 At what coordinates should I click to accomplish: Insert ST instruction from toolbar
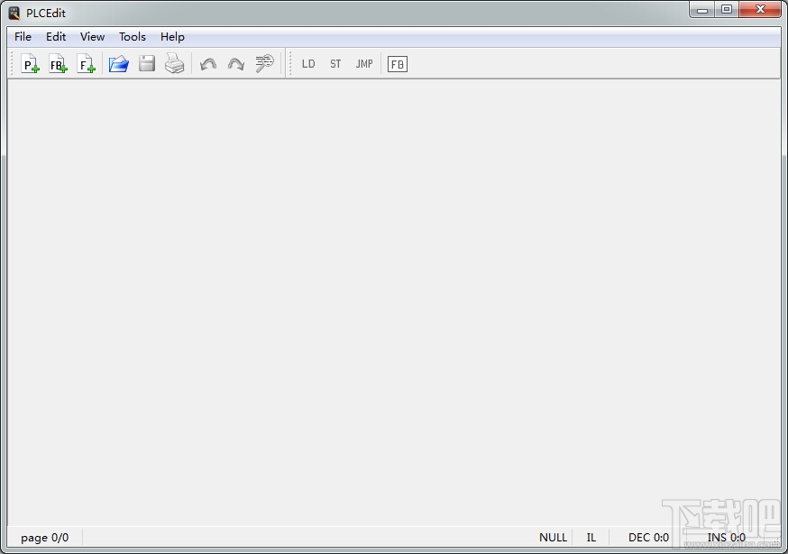coord(335,64)
